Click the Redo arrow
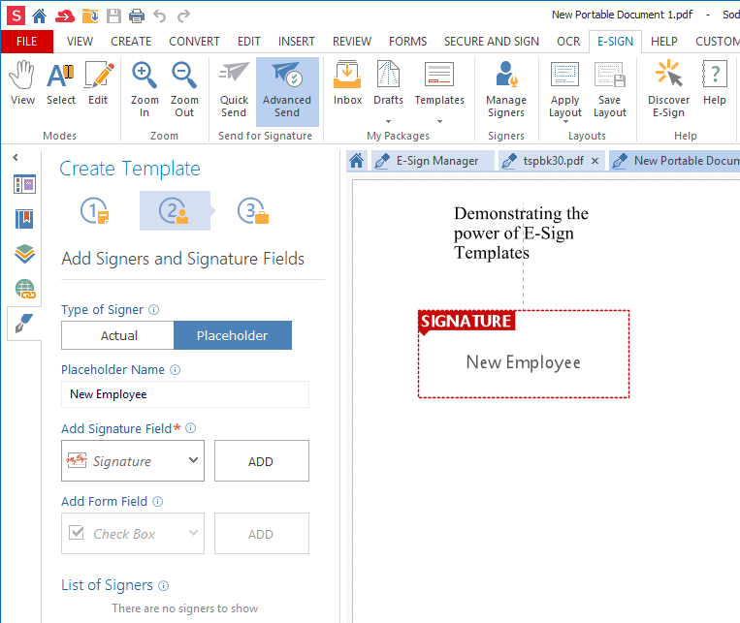Image resolution: width=740 pixels, height=623 pixels. pyautogui.click(x=183, y=16)
